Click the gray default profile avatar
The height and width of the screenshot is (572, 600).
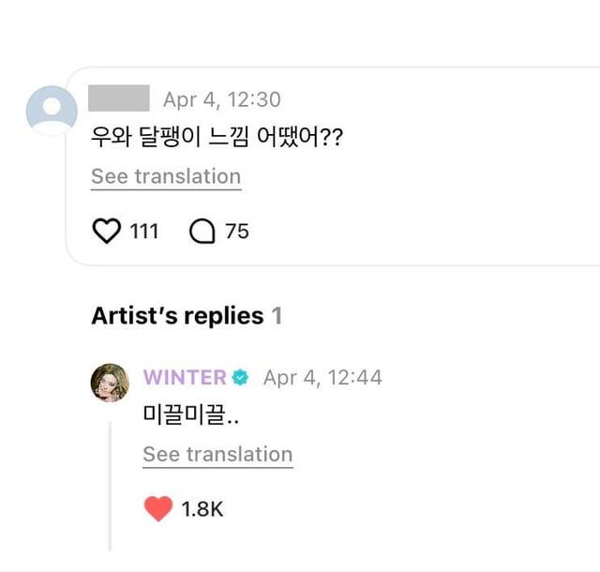pyautogui.click(x=52, y=113)
